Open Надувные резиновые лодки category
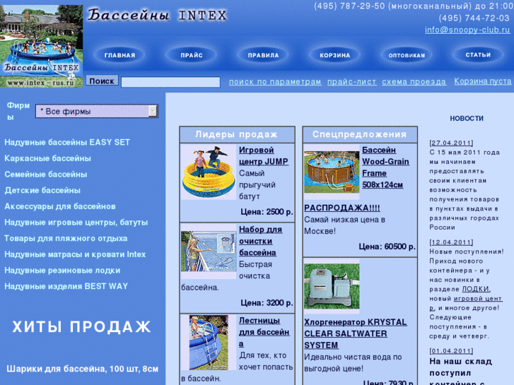Viewport: 514px width, 385px height. coord(62,271)
